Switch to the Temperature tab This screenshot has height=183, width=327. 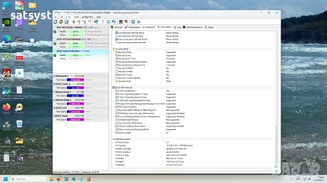[133, 27]
